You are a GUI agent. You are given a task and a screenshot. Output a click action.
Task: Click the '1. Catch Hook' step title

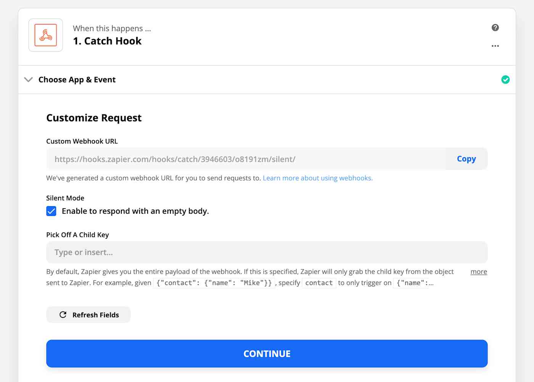(x=107, y=41)
